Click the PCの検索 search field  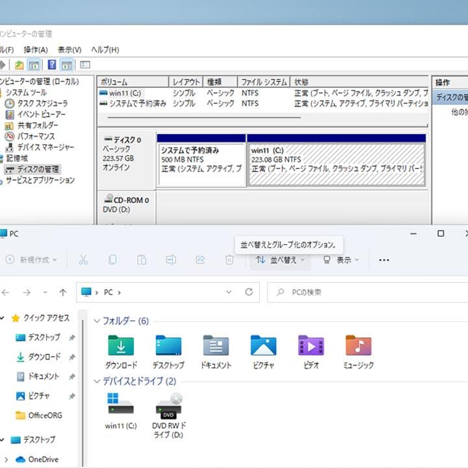point(368,292)
